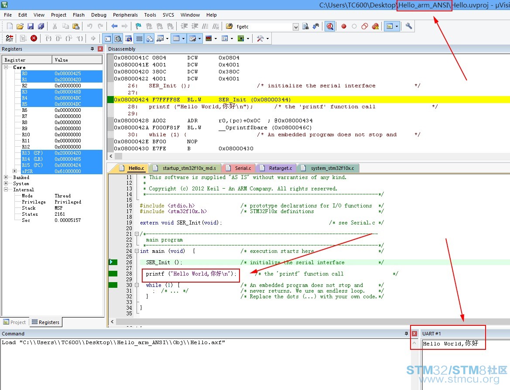The height and width of the screenshot is (390, 510).
Task: Navigate backwards with the blue left arrow
Action: pyautogui.click(x=114, y=26)
